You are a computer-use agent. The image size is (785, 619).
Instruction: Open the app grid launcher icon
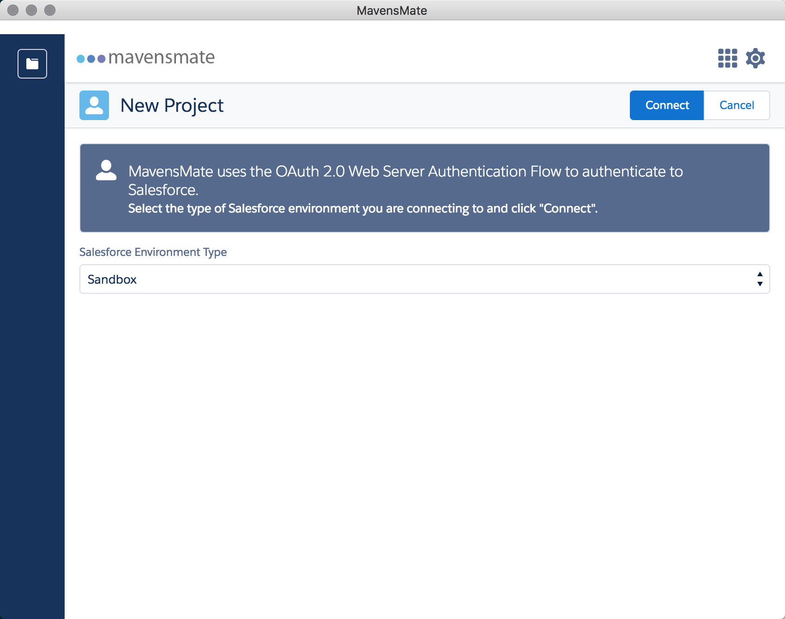(x=728, y=59)
